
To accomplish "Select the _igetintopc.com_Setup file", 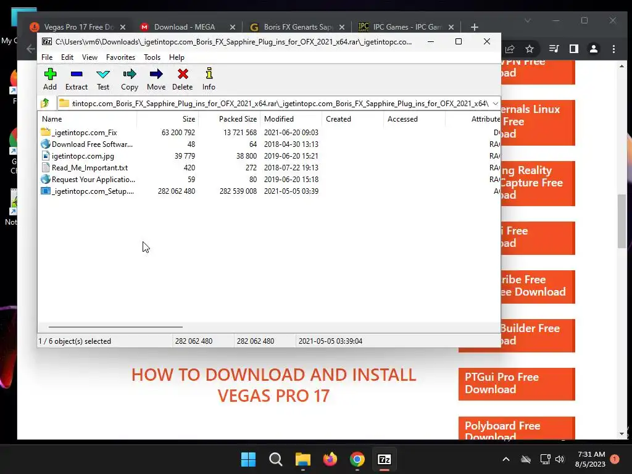I will tap(88, 191).
